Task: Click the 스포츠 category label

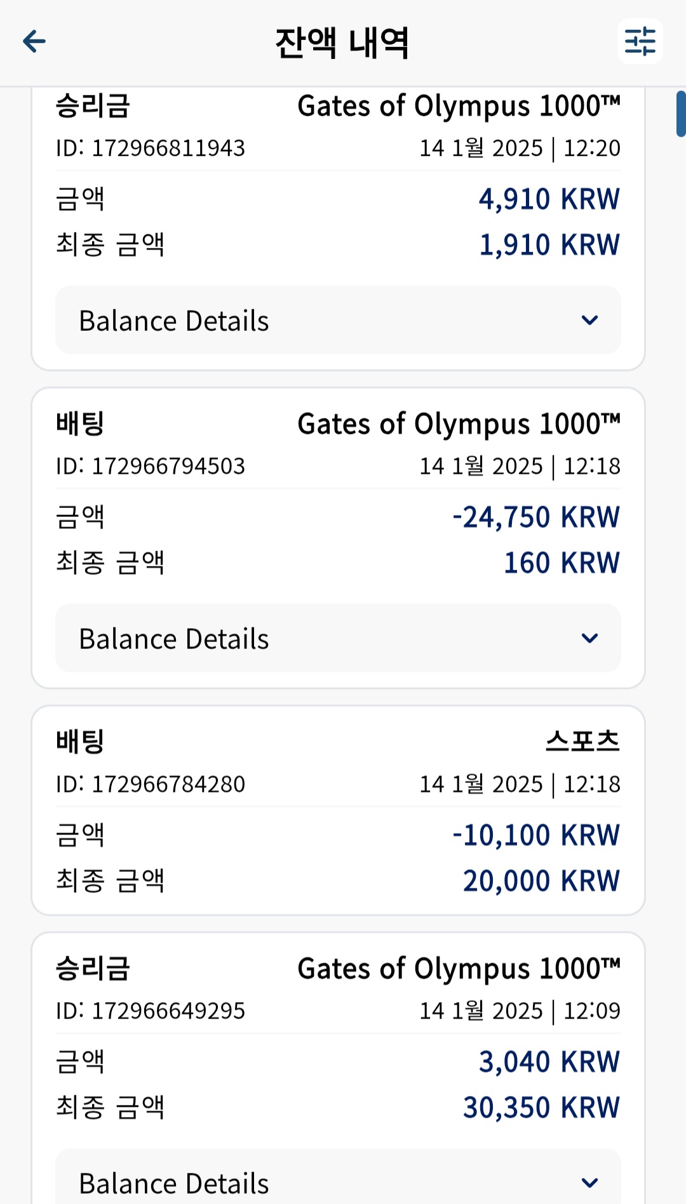Action: click(x=582, y=741)
